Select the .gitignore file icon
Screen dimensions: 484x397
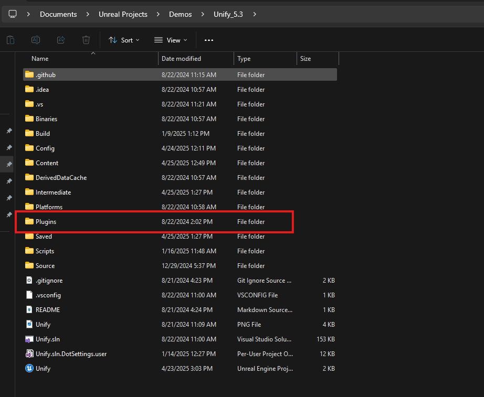coord(29,281)
